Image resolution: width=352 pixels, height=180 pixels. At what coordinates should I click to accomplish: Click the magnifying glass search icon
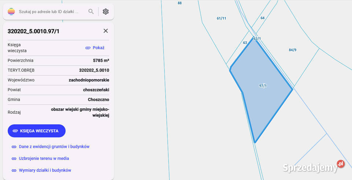(91, 12)
